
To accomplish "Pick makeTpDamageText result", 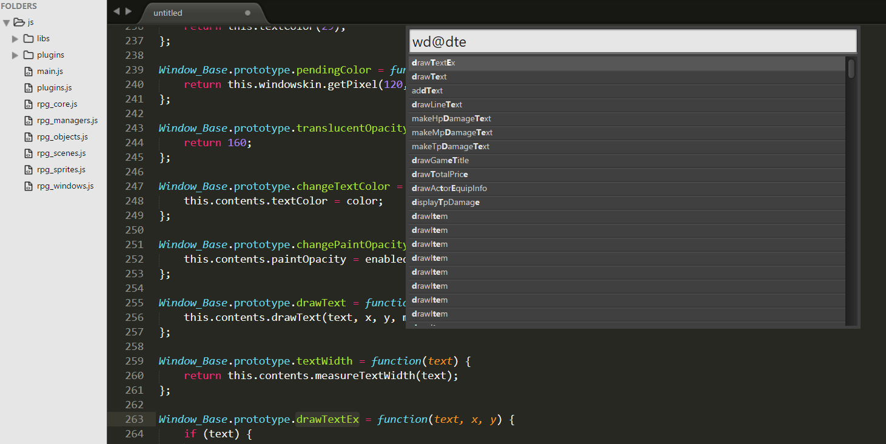I will pyautogui.click(x=627, y=147).
